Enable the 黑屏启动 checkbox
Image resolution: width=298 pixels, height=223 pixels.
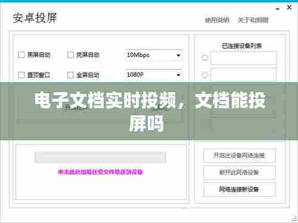pyautogui.click(x=21, y=55)
